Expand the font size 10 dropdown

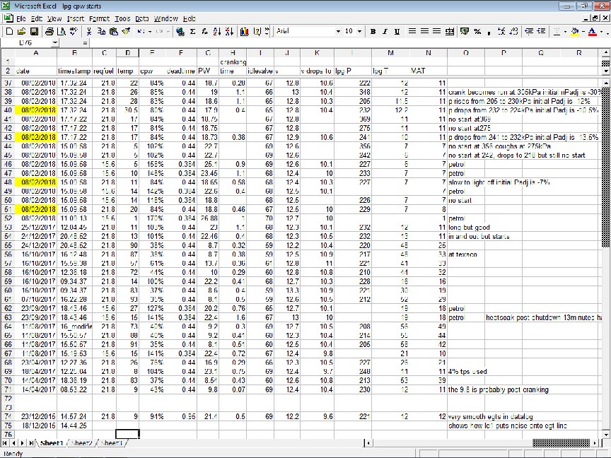(x=359, y=32)
